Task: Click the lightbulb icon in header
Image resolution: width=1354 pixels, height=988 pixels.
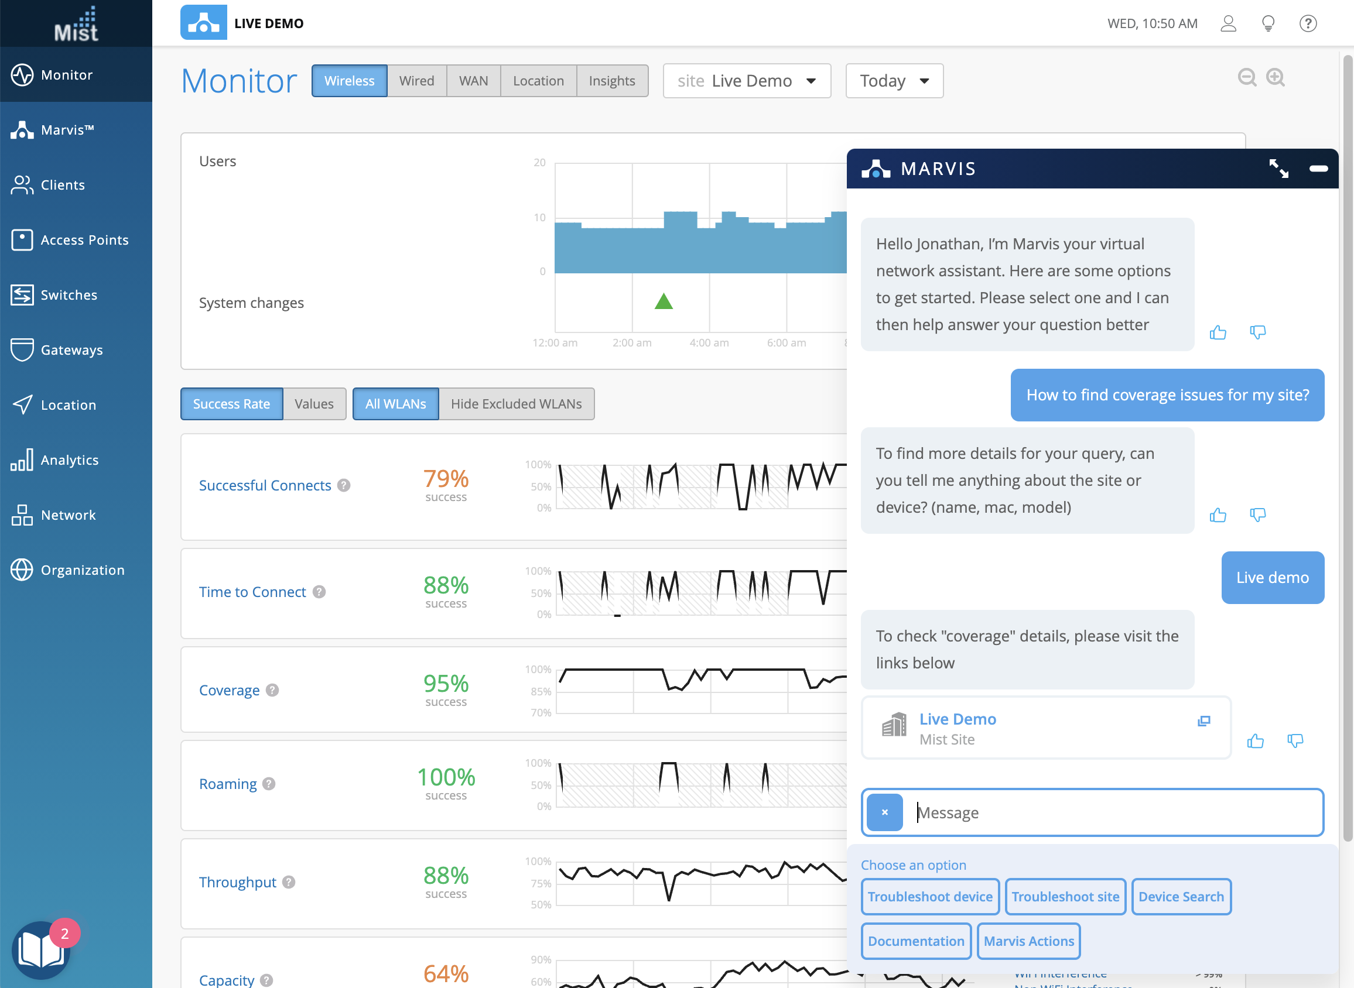Action: (1268, 24)
